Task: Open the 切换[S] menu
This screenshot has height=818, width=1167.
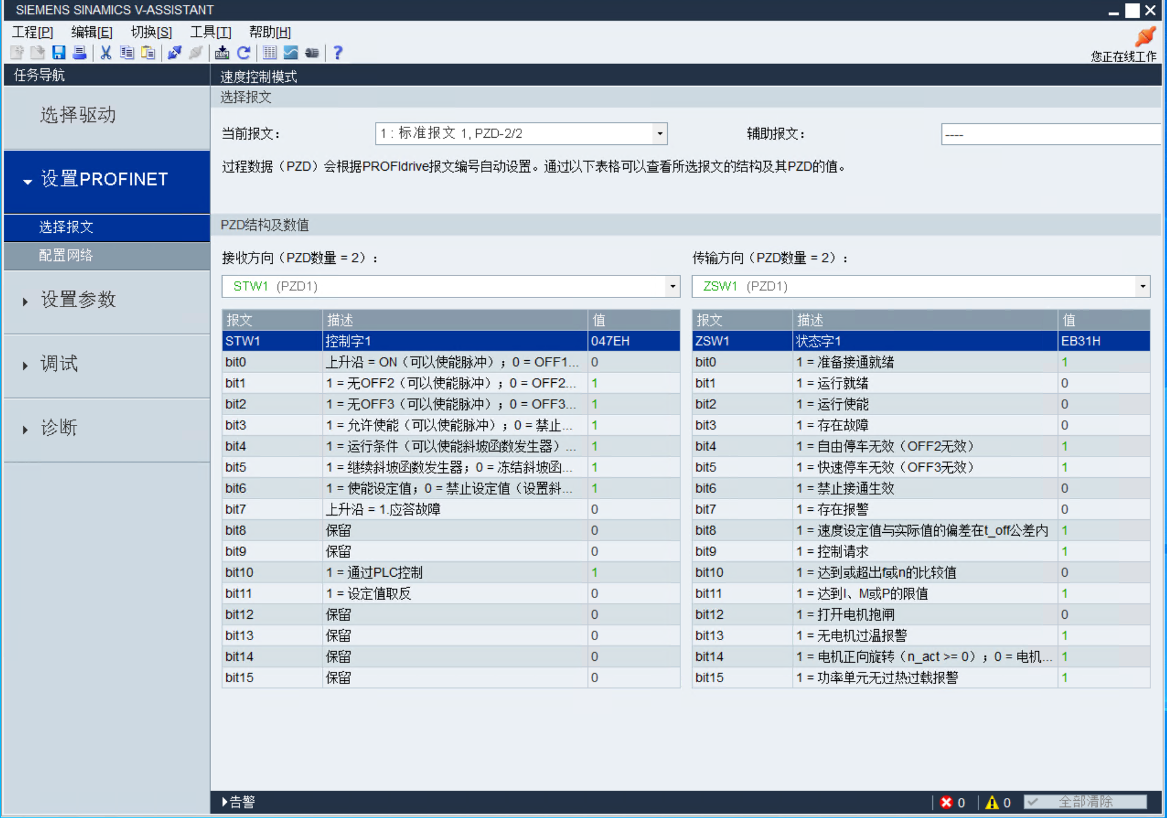Action: point(151,32)
